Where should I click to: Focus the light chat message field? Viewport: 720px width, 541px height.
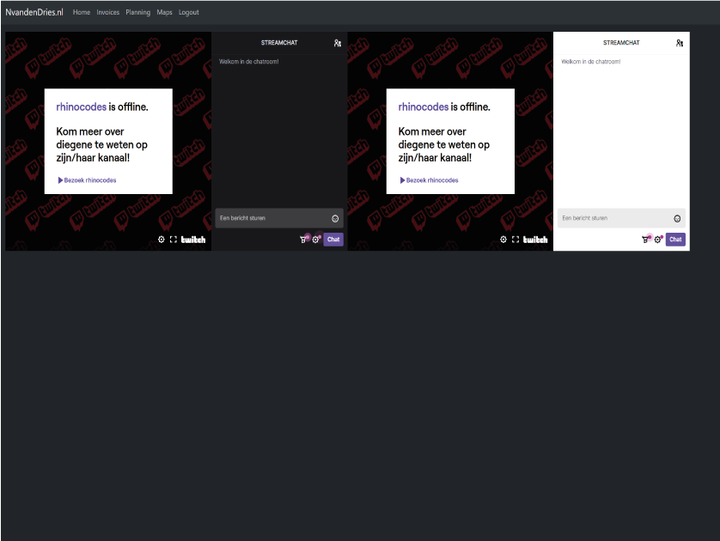point(621,218)
